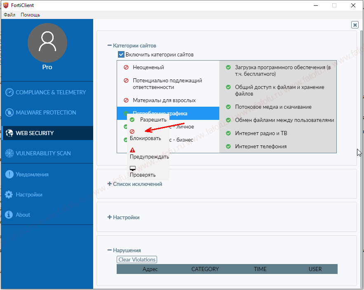Click the USER column header
Image resolution: width=364 pixels, height=290 pixels.
[x=315, y=269]
